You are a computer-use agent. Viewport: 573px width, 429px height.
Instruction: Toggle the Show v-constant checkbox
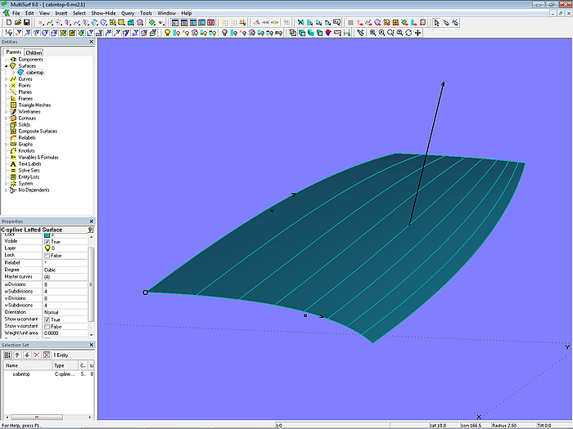[47, 326]
